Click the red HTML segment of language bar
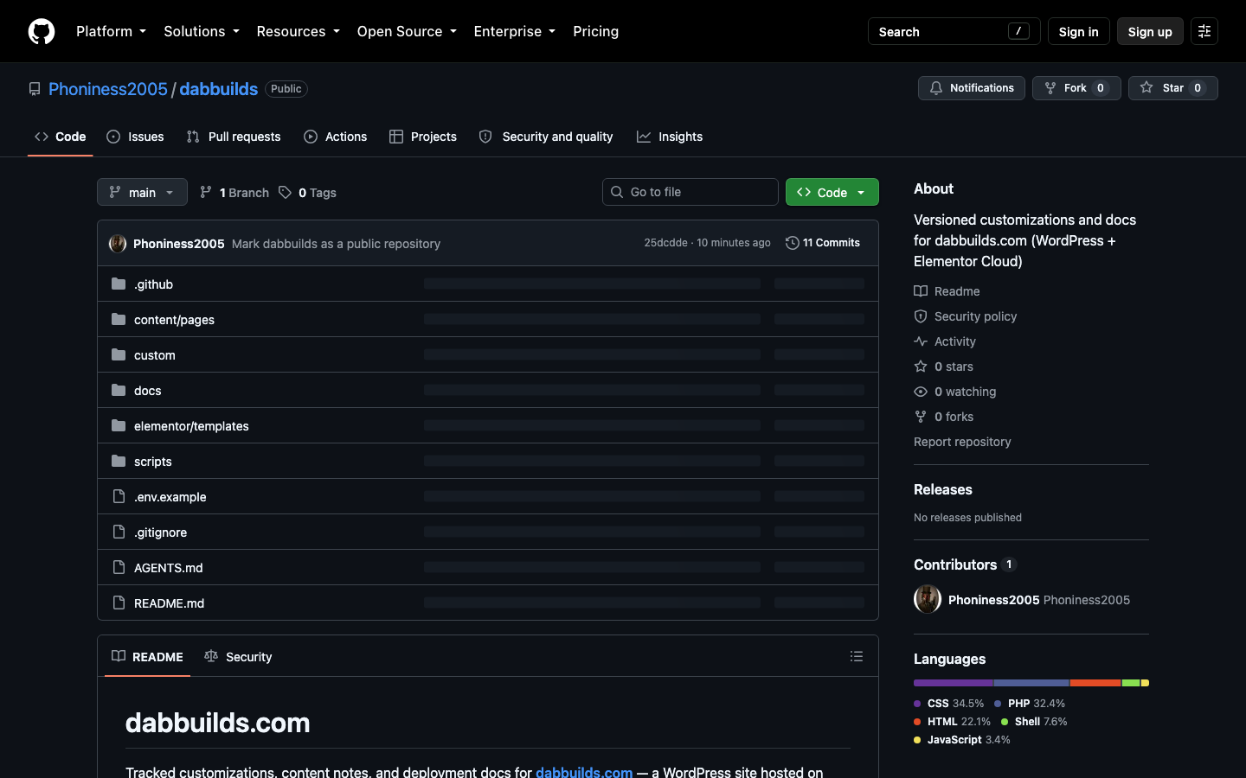The width and height of the screenshot is (1246, 778). 1096,683
